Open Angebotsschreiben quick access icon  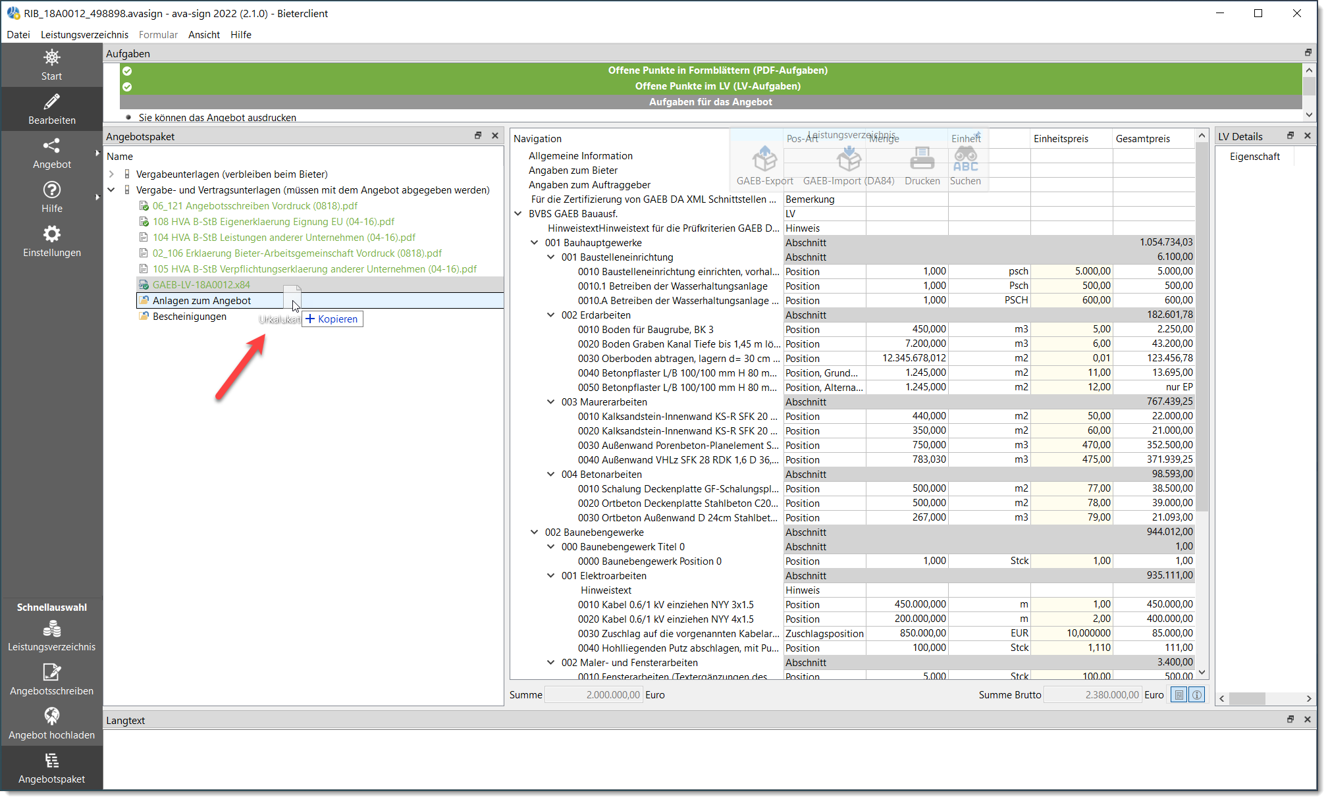click(51, 673)
